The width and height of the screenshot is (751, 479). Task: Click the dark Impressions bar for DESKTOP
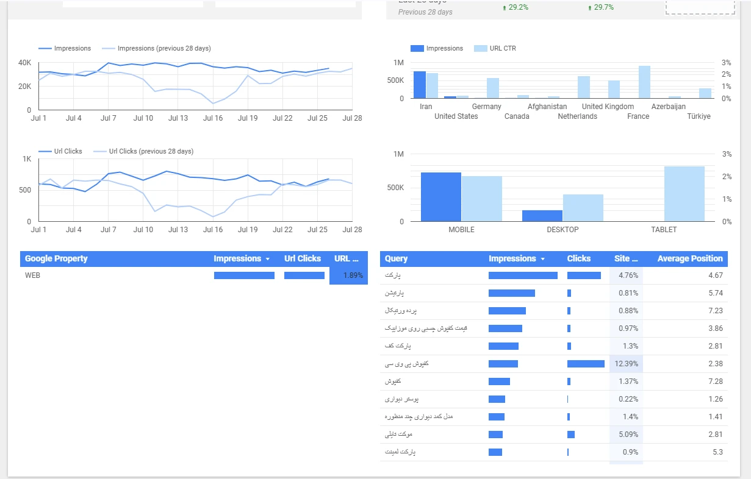(542, 216)
